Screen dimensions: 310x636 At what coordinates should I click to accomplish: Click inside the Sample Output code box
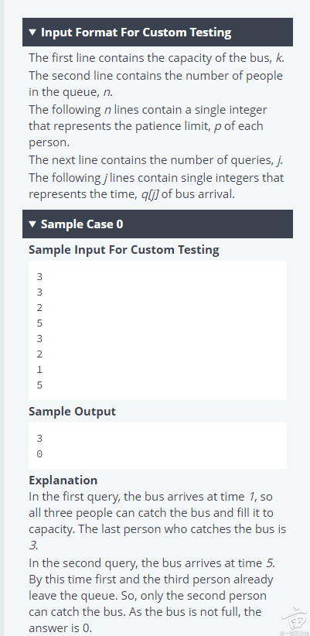tap(158, 446)
